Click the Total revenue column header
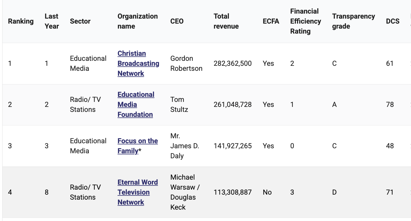Screen dimensions: 411x221 tap(226, 21)
